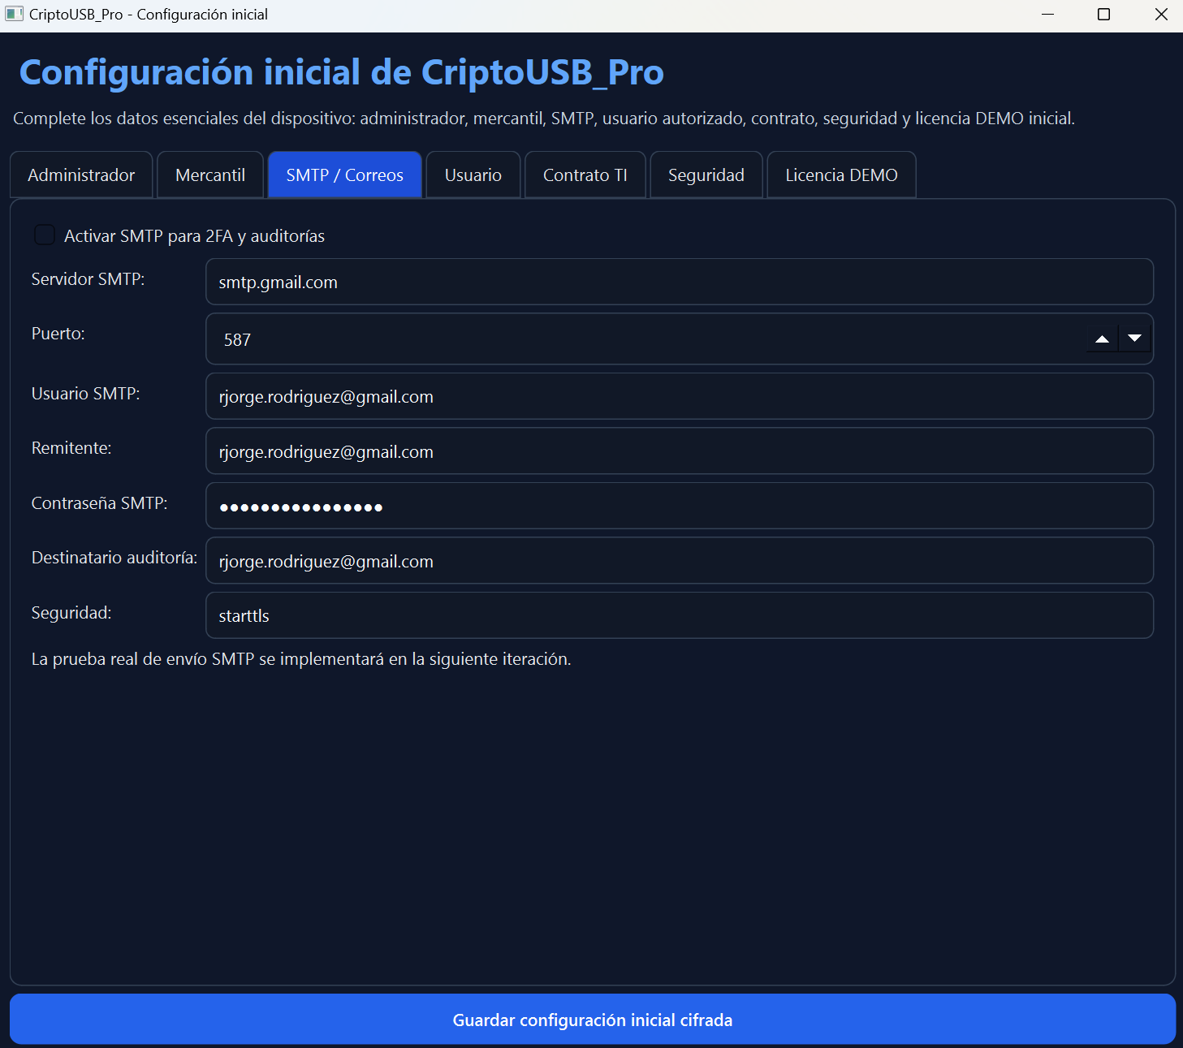Decrease port with the down arrow
Screen dimensions: 1183x1048
click(x=1135, y=339)
